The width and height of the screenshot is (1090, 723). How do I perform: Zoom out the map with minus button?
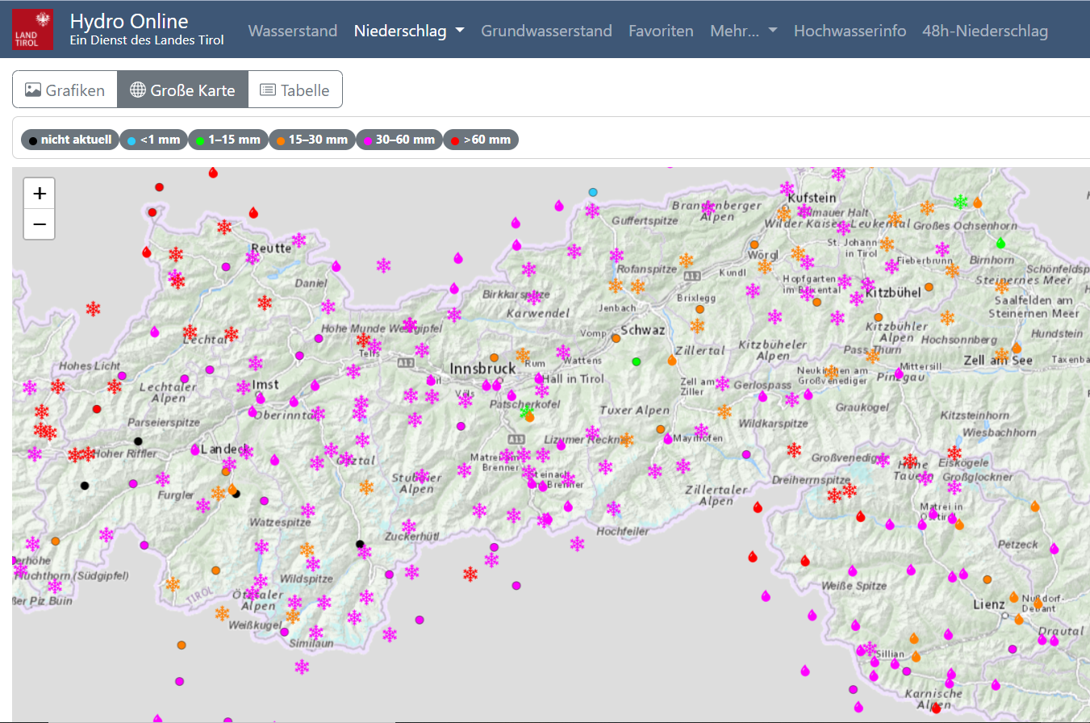(40, 224)
